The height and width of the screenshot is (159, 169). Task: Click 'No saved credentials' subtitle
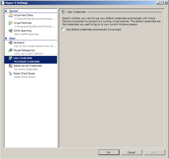(x=26, y=69)
